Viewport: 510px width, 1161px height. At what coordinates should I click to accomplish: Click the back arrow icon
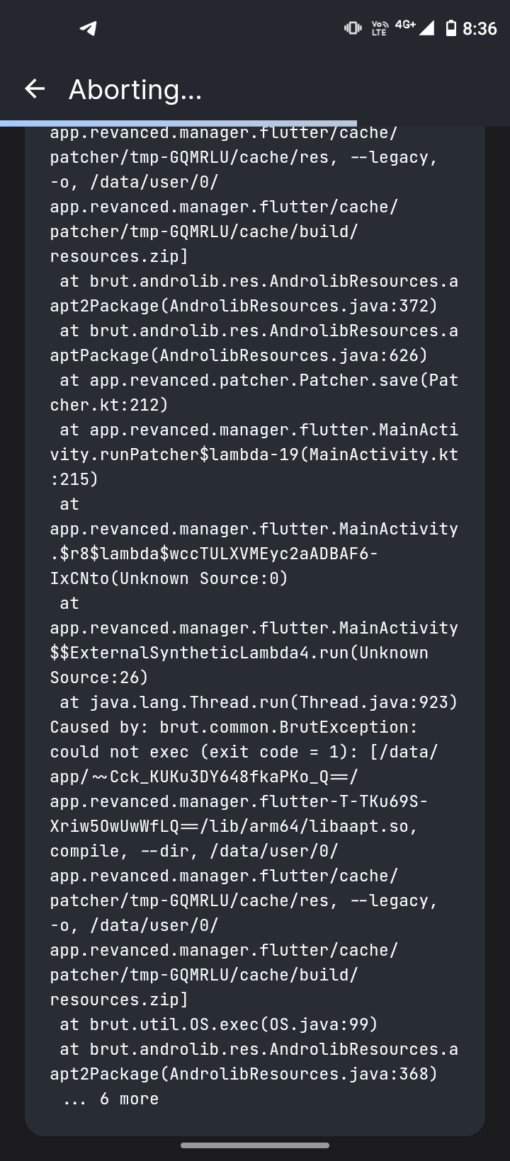33,89
